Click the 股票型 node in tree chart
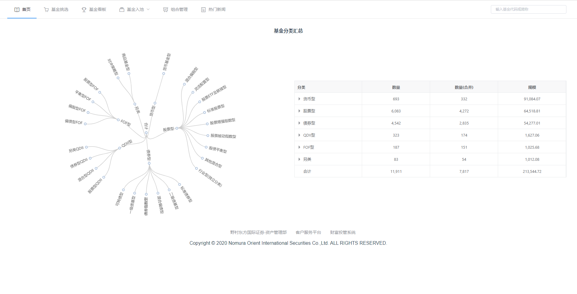The width and height of the screenshot is (577, 294). (177, 128)
